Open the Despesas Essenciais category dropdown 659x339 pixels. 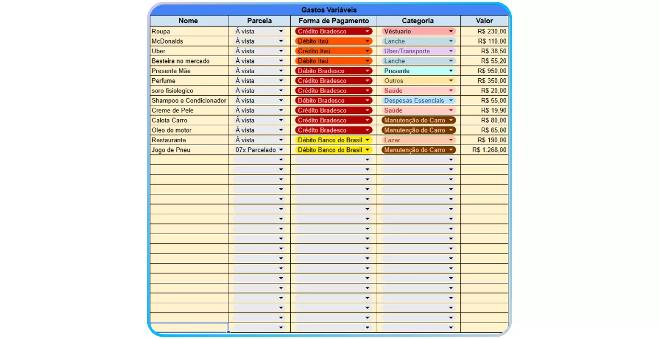(451, 101)
